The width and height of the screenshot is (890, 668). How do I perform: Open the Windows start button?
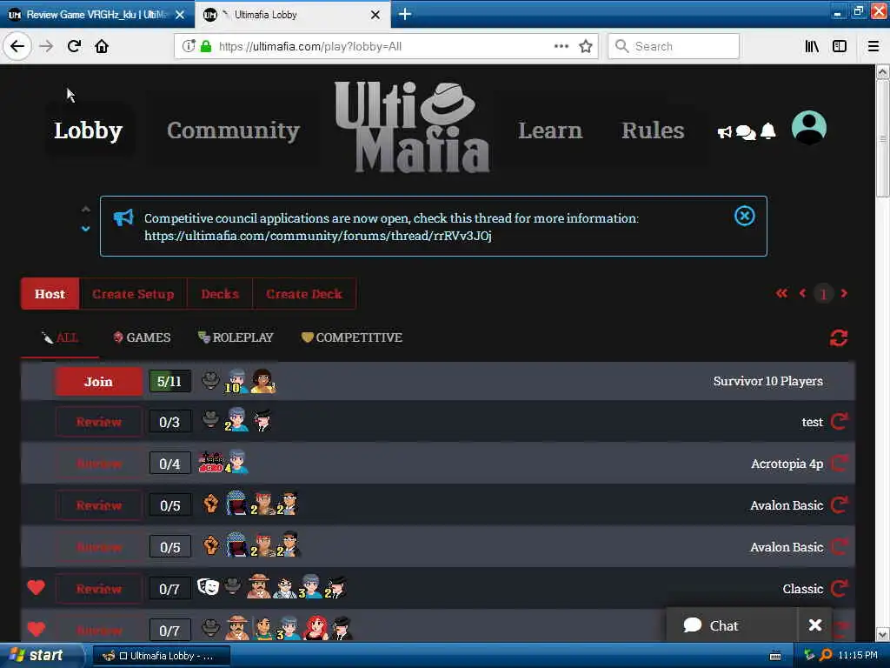tap(41, 655)
